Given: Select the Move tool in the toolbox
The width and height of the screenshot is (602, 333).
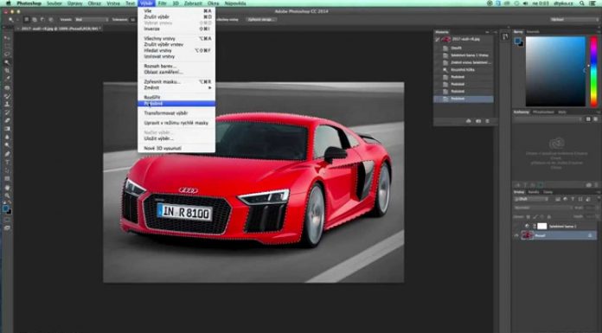Looking at the screenshot, I should click(x=7, y=38).
